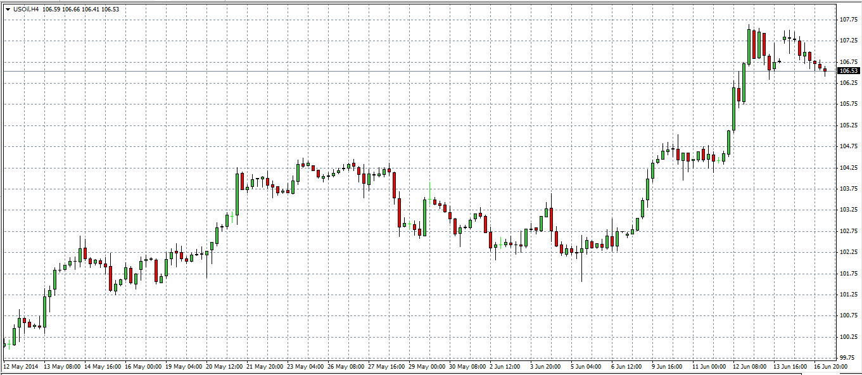
Task: Click the 20 May 12:00 time label
Action: (224, 366)
